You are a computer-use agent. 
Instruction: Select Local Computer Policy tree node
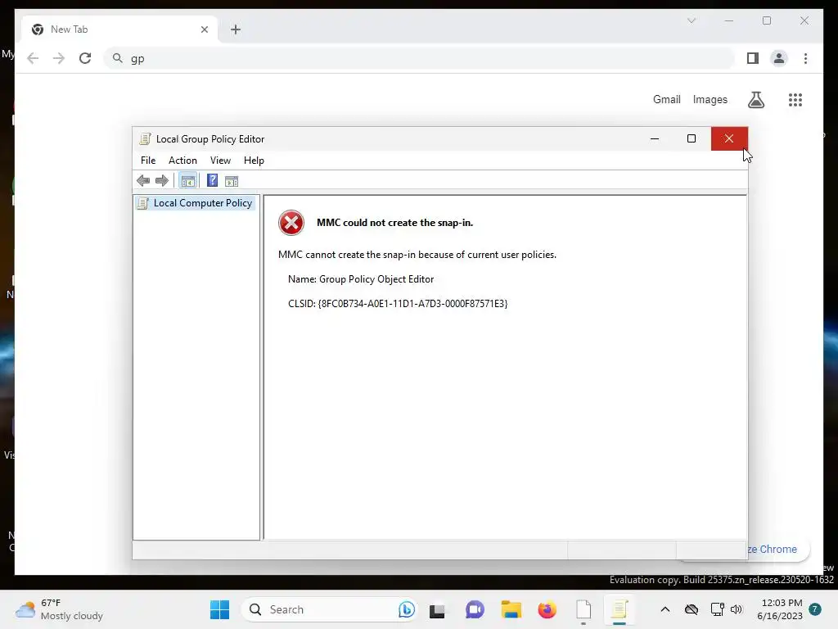click(196, 203)
